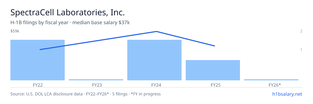
Task: Click the SpectraCell Laboratories, Inc. title
Action: (x=68, y=12)
